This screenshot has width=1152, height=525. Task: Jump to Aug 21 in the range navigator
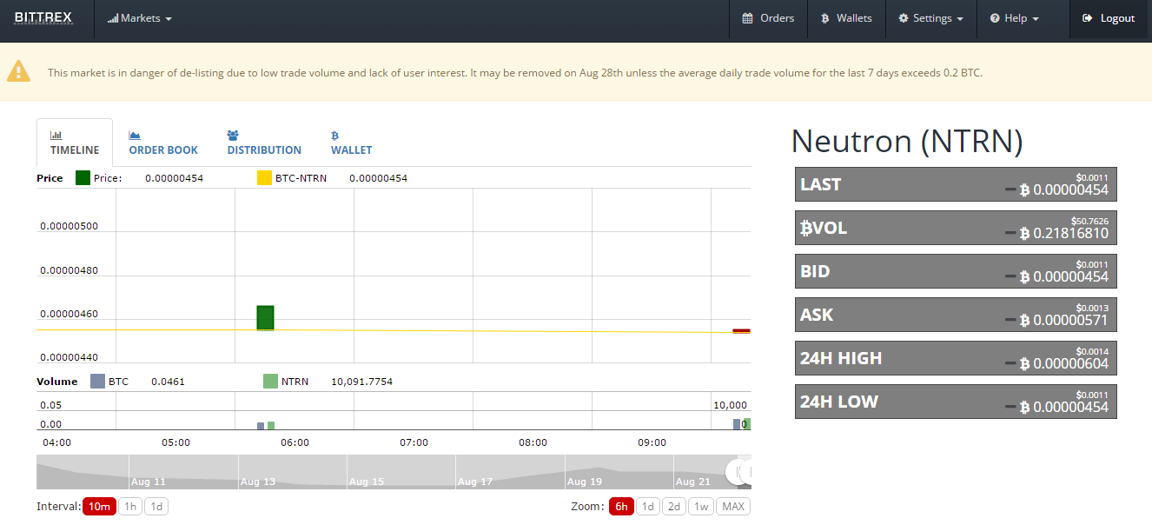coord(692,482)
